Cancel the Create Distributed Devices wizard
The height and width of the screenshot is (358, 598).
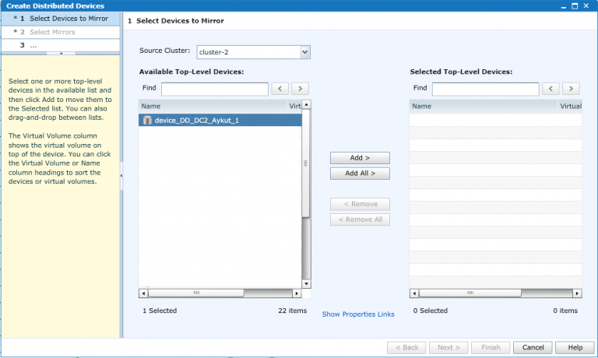click(x=533, y=347)
